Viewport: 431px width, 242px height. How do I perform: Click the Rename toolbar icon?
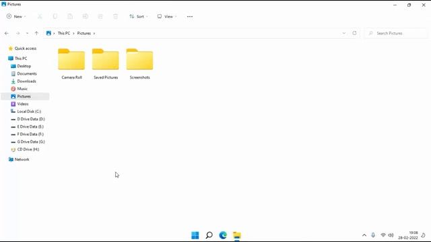(86, 16)
